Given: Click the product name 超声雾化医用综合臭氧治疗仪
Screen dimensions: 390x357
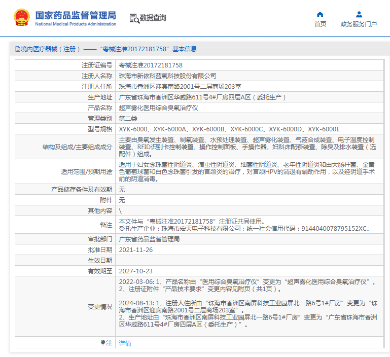Looking at the screenshot, I should tap(158, 108).
